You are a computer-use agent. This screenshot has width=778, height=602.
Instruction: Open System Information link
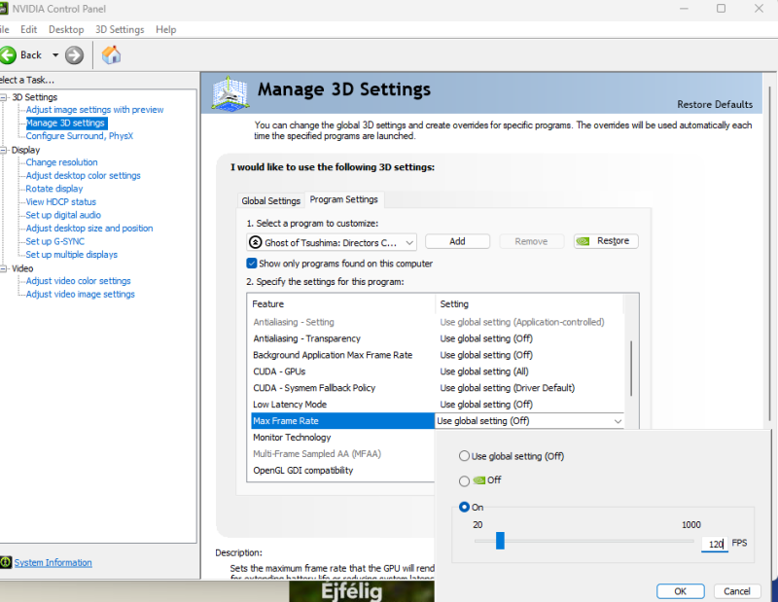53,562
